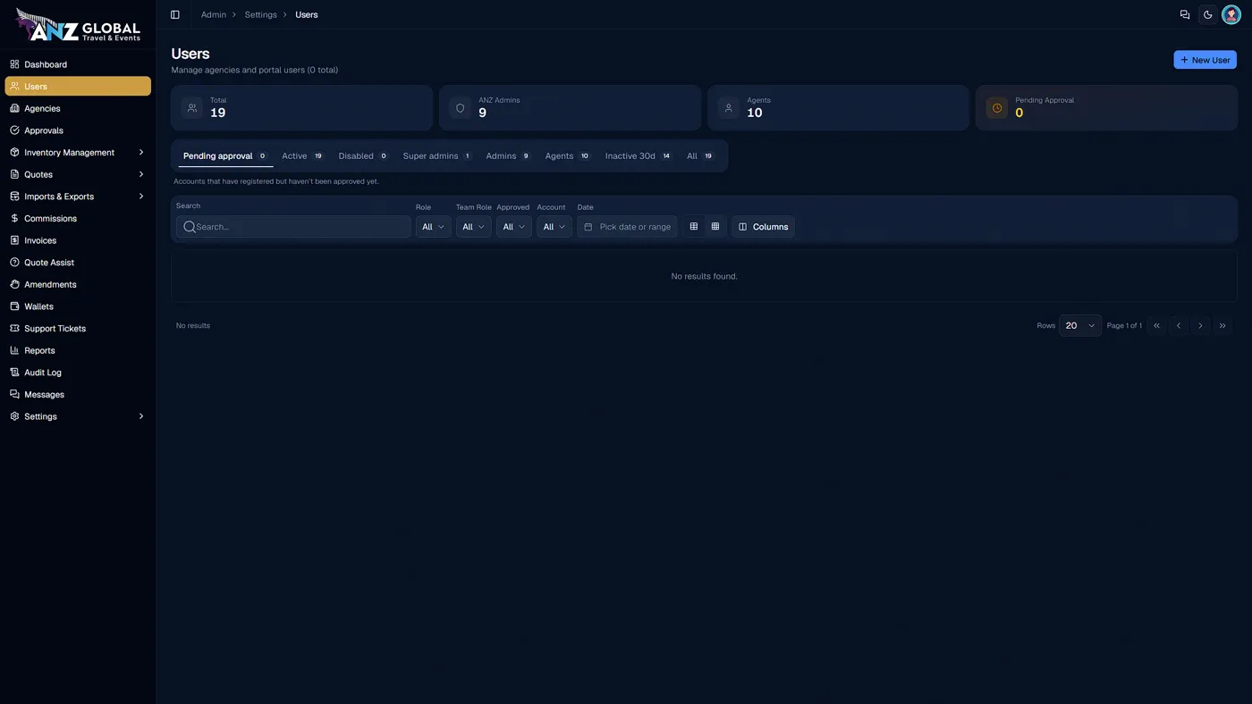The height and width of the screenshot is (704, 1252).
Task: Click the Agents stat card
Action: pos(838,108)
